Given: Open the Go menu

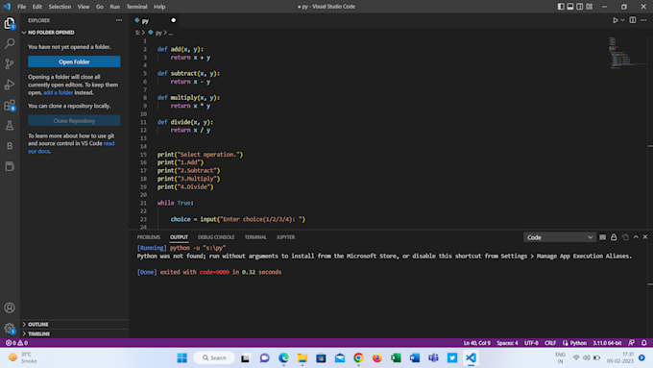Looking at the screenshot, I should (100, 7).
